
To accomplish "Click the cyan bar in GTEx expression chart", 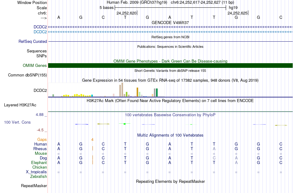I will [92, 96].
